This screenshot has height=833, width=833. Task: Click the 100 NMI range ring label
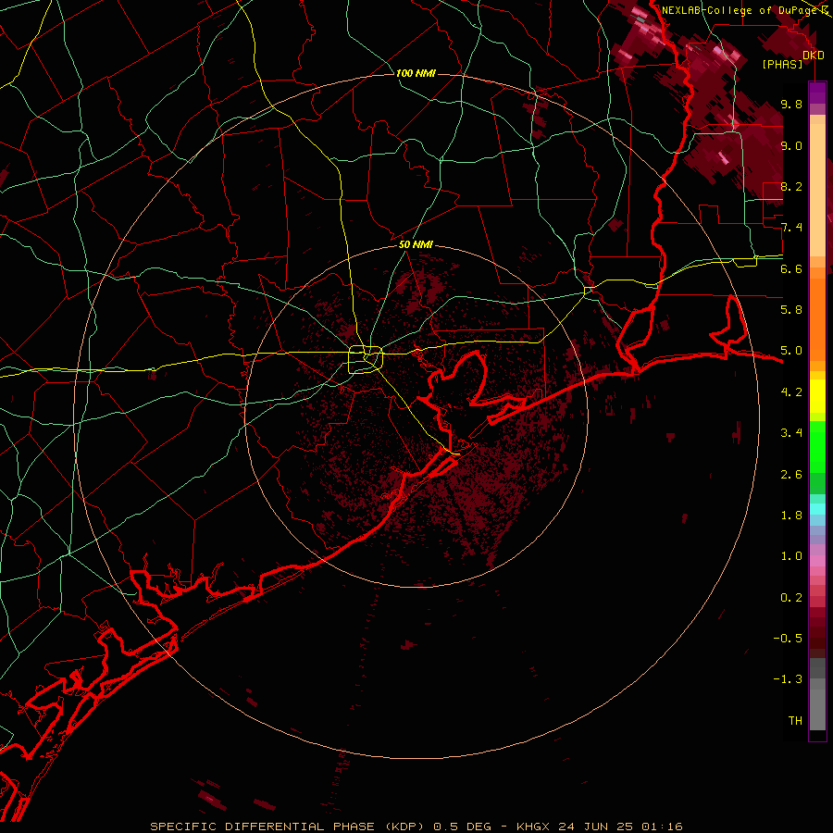(416, 73)
